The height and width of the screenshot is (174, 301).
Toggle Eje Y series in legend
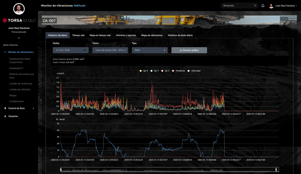154,71
